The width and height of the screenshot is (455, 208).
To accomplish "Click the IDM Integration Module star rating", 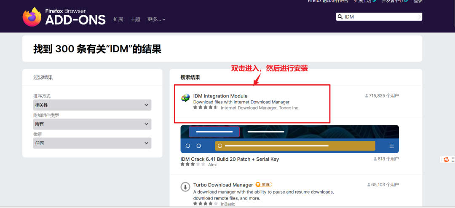I will click(x=206, y=108).
